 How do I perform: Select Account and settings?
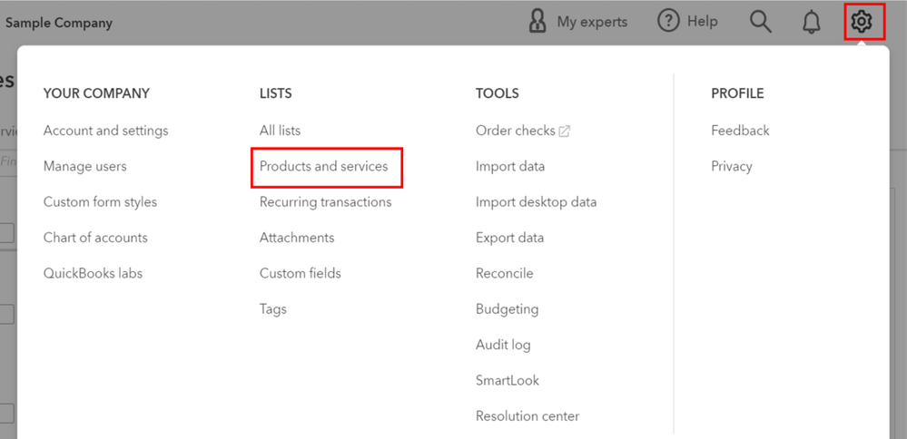(105, 131)
